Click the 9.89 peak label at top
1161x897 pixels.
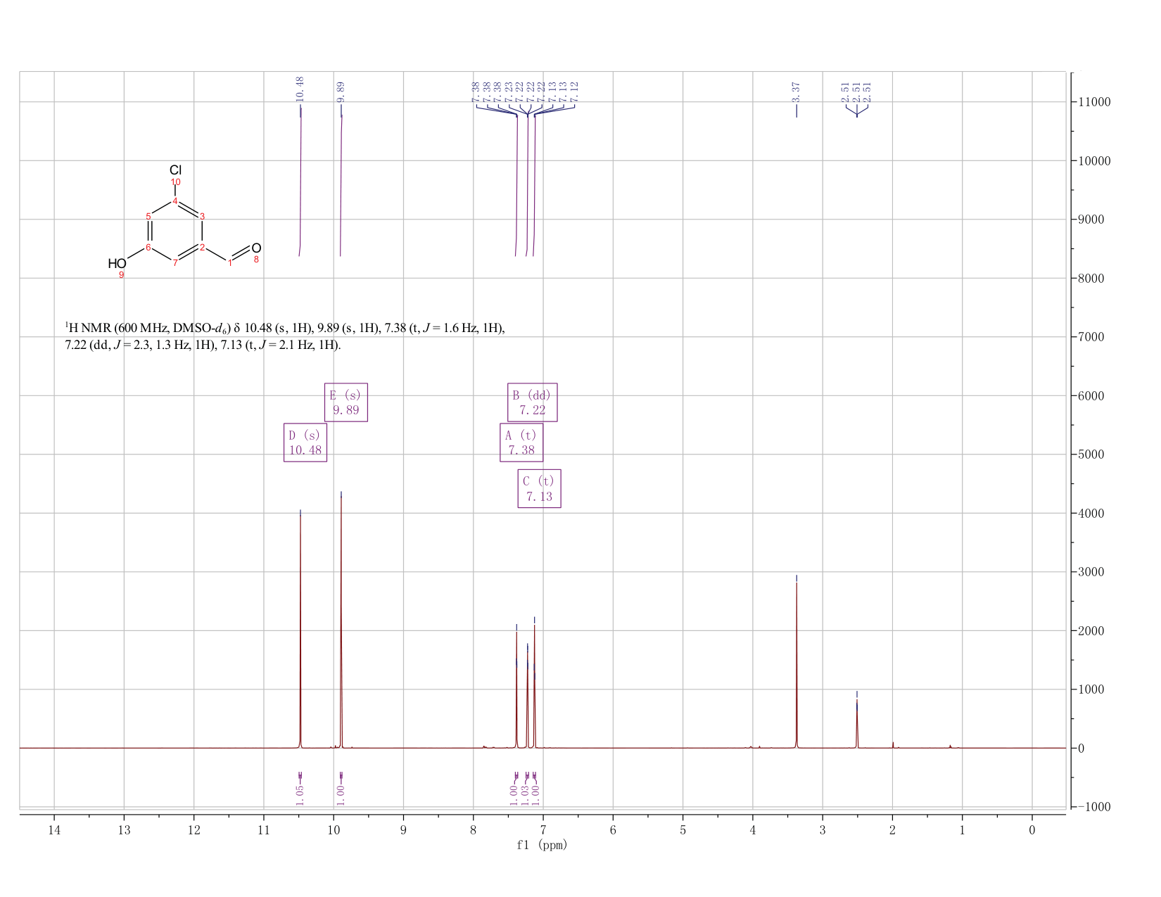[341, 91]
